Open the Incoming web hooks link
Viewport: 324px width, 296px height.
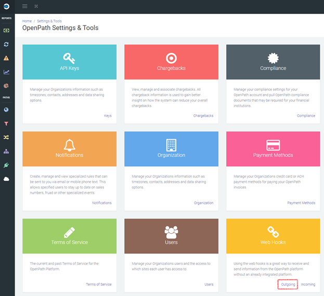[x=308, y=285]
